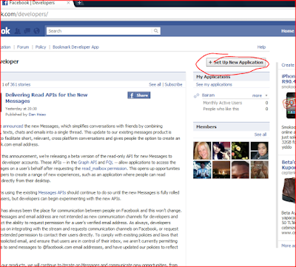Open dark sunset member thumbnail

221,169
